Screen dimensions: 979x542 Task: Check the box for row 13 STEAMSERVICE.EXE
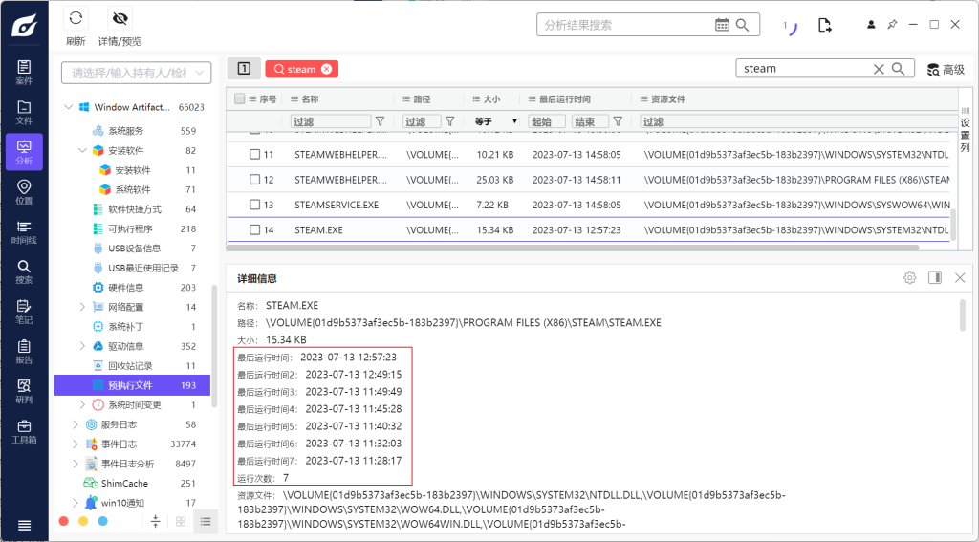pos(255,205)
